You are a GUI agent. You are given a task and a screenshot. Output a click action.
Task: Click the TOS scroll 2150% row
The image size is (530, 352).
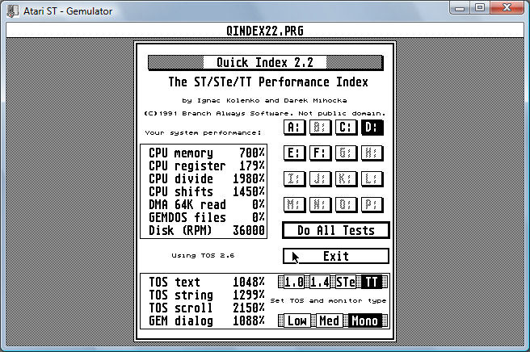coord(207,308)
